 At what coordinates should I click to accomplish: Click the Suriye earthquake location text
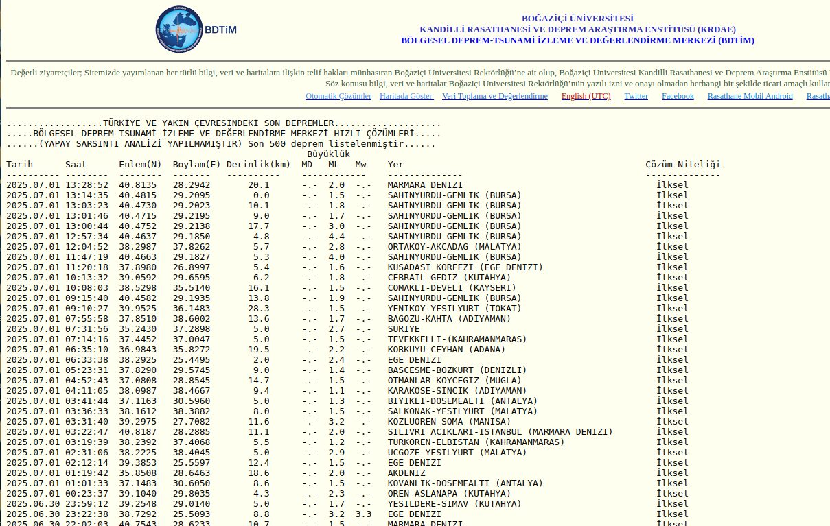[403, 329]
